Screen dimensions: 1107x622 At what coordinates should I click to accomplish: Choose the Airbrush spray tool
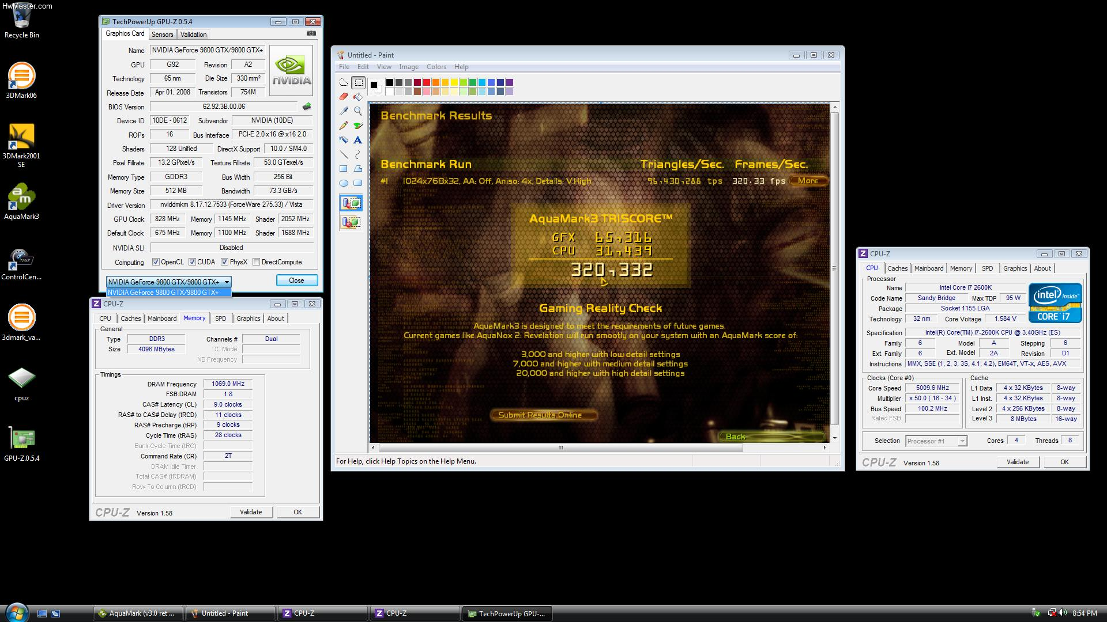[344, 139]
